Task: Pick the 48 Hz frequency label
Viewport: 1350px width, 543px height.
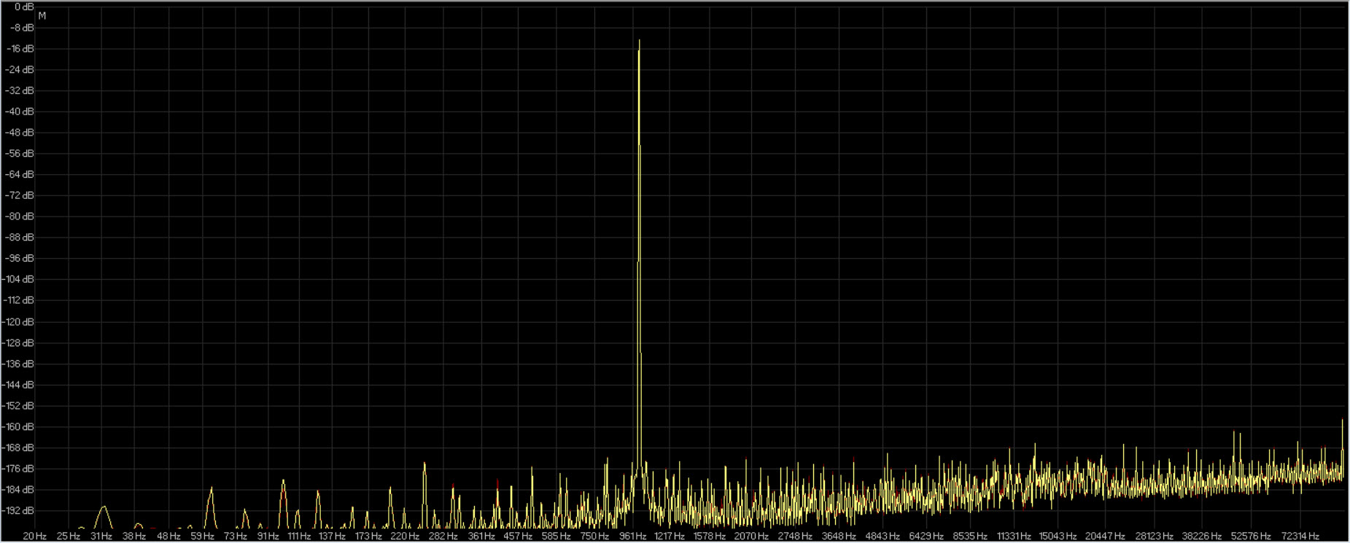Action: click(168, 536)
